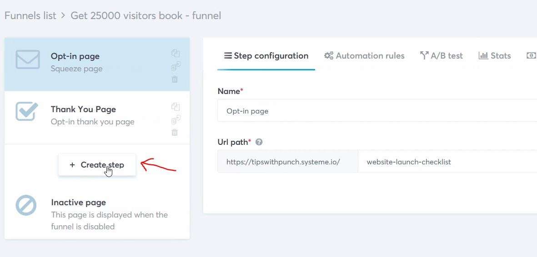537x257 pixels.
Task: Click the website-launch-checklist url path field
Action: (447, 162)
